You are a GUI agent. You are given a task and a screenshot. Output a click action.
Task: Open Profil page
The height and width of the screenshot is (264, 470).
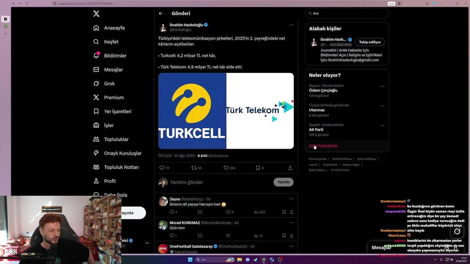(104, 181)
